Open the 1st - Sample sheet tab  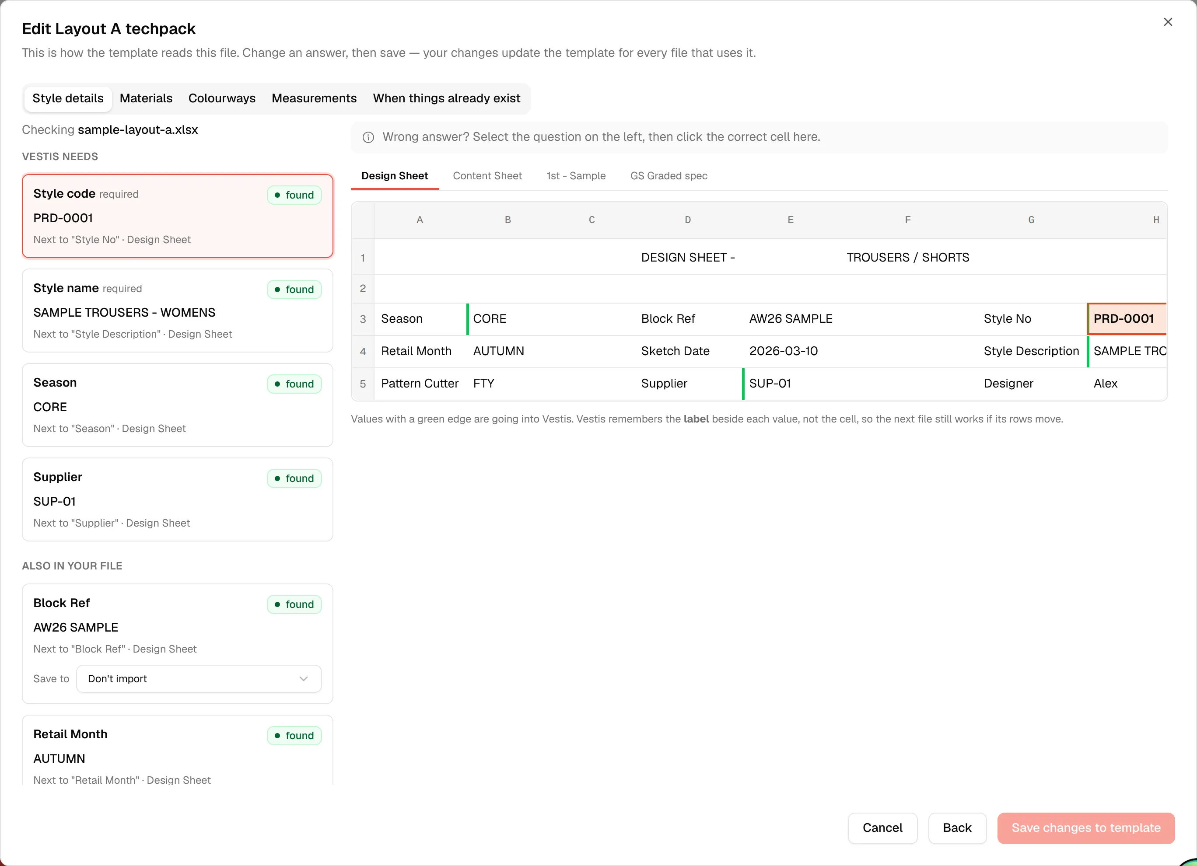576,176
